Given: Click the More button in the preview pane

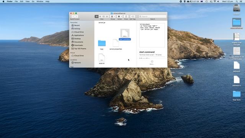Looking at the screenshot, I should [x=152, y=62].
